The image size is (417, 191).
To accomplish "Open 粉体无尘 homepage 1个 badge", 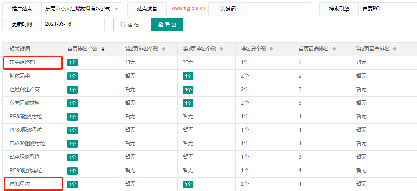I will point(73,76).
